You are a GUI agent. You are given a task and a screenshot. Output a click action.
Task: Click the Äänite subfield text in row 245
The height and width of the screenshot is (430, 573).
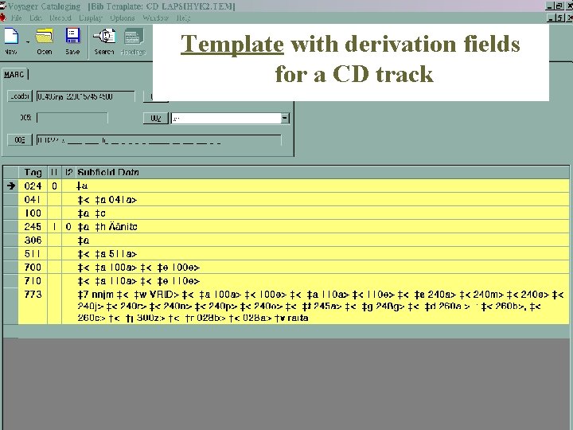click(x=123, y=227)
